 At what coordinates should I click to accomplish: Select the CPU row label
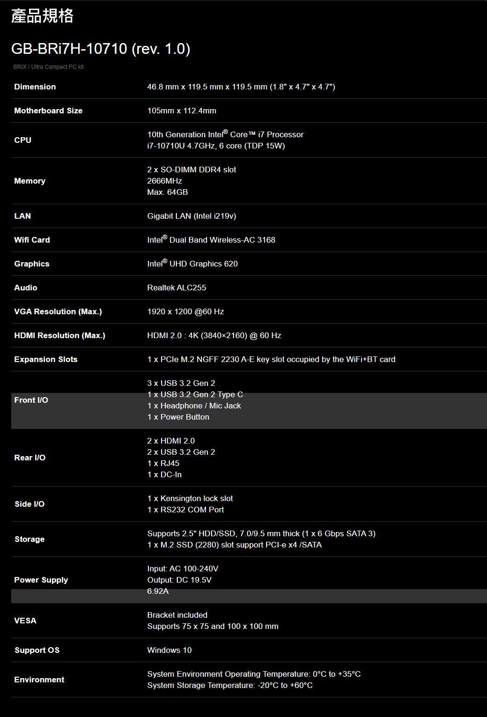coord(23,140)
